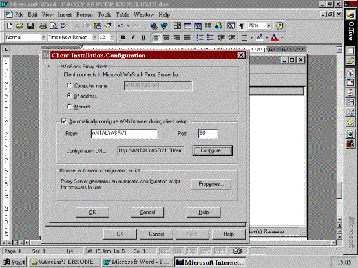Click the Print icon in the toolbar
This screenshot has width=358, height=268.
pos(43,26)
